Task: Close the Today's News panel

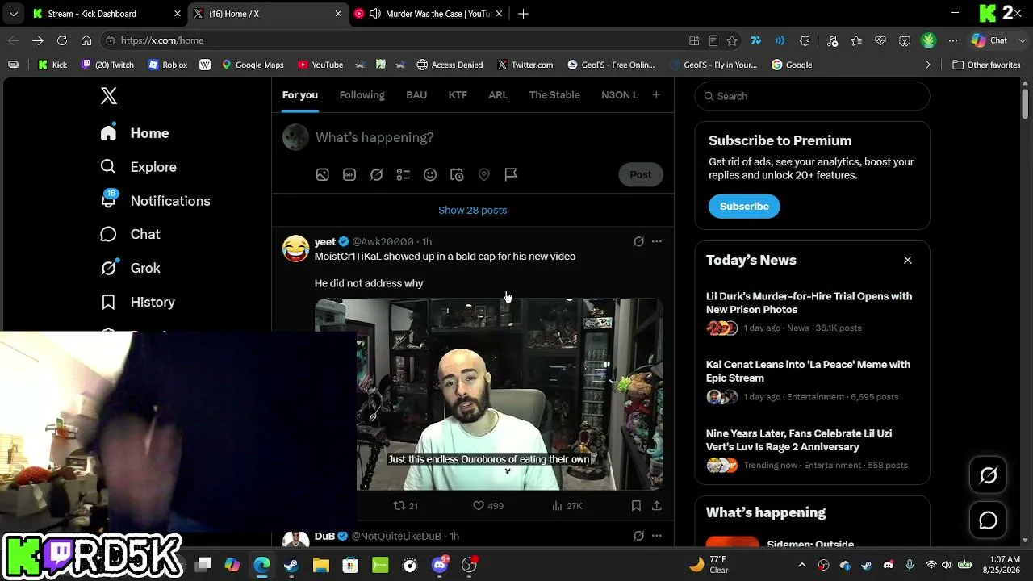Action: [x=908, y=260]
